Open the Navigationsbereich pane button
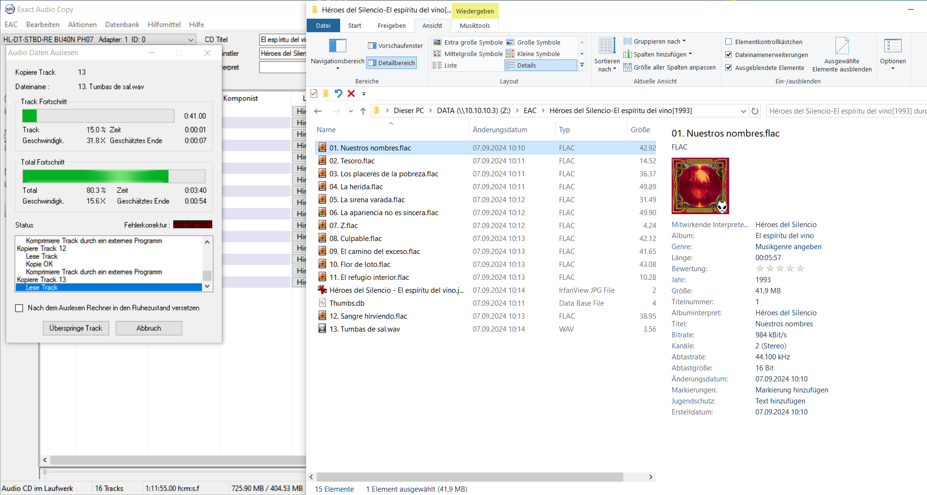The width and height of the screenshot is (927, 495). point(338,53)
